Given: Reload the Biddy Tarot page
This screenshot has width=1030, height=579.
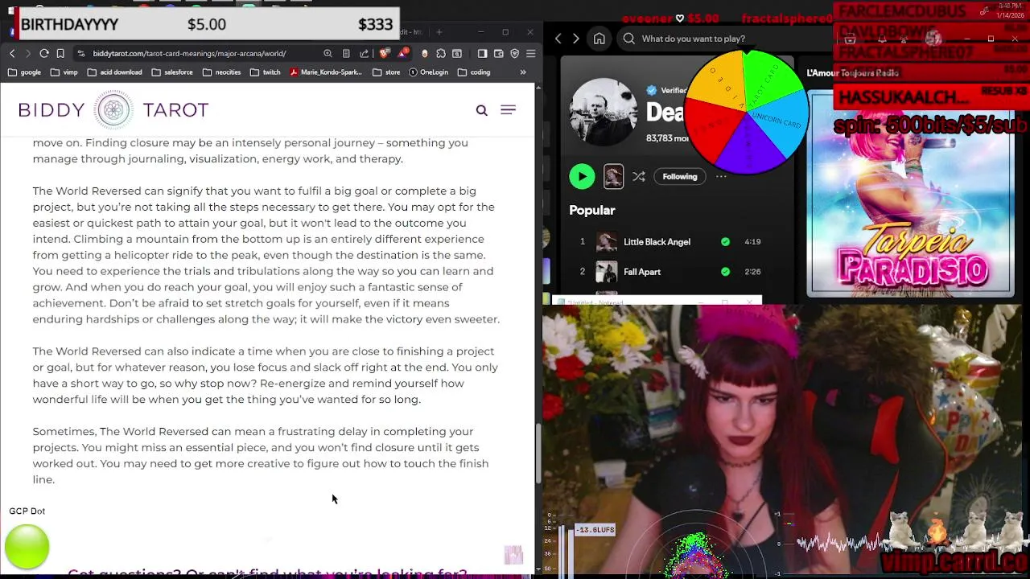Looking at the screenshot, I should point(44,53).
